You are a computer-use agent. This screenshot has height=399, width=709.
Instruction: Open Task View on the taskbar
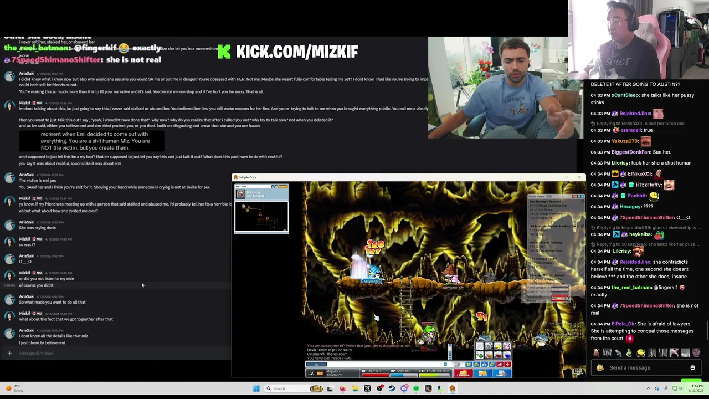tap(330, 388)
